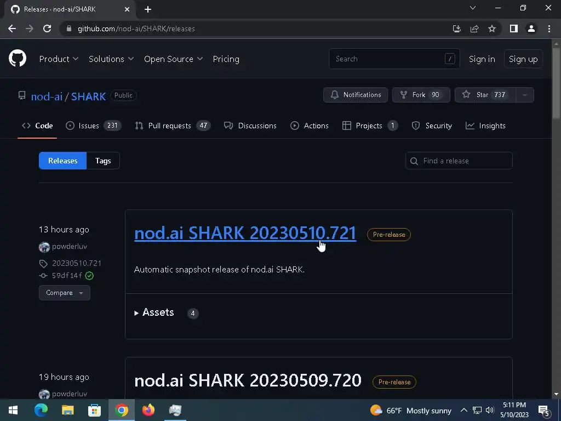Fork the repository
Screen dimensions: 561x421
(421, 95)
